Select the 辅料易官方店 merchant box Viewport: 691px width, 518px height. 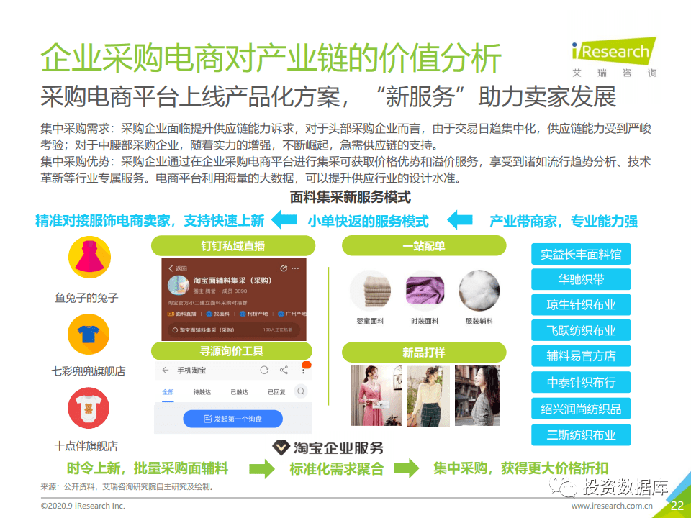click(x=581, y=356)
